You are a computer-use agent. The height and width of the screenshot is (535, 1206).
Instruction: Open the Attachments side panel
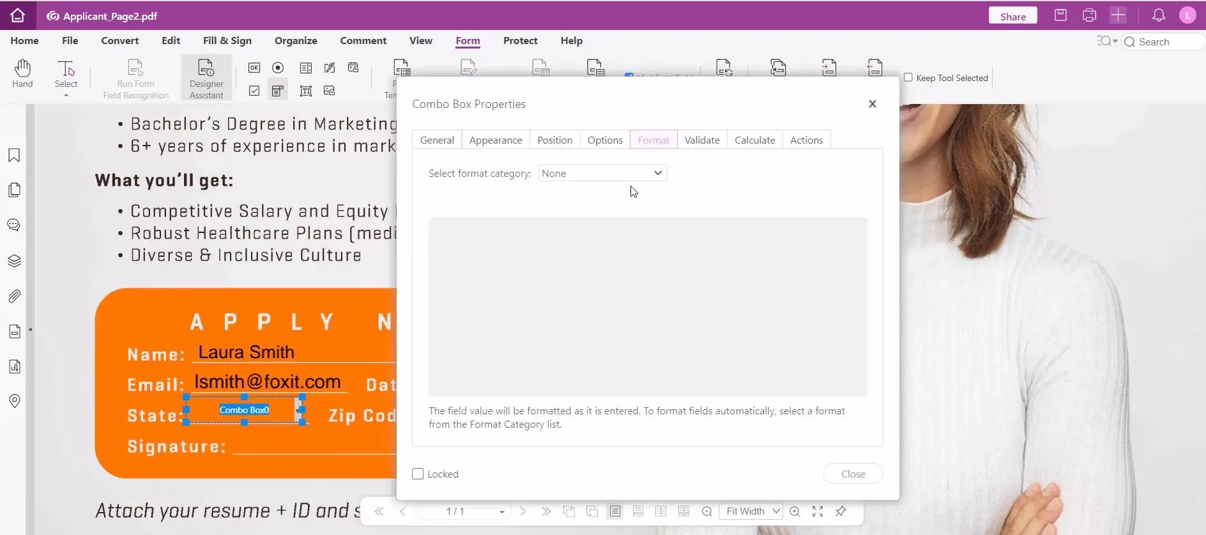coord(14,296)
